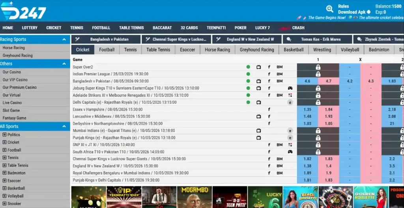
Task: Click the 'e' badge in Delhi Capitals (e) row
Action: [x=290, y=102]
